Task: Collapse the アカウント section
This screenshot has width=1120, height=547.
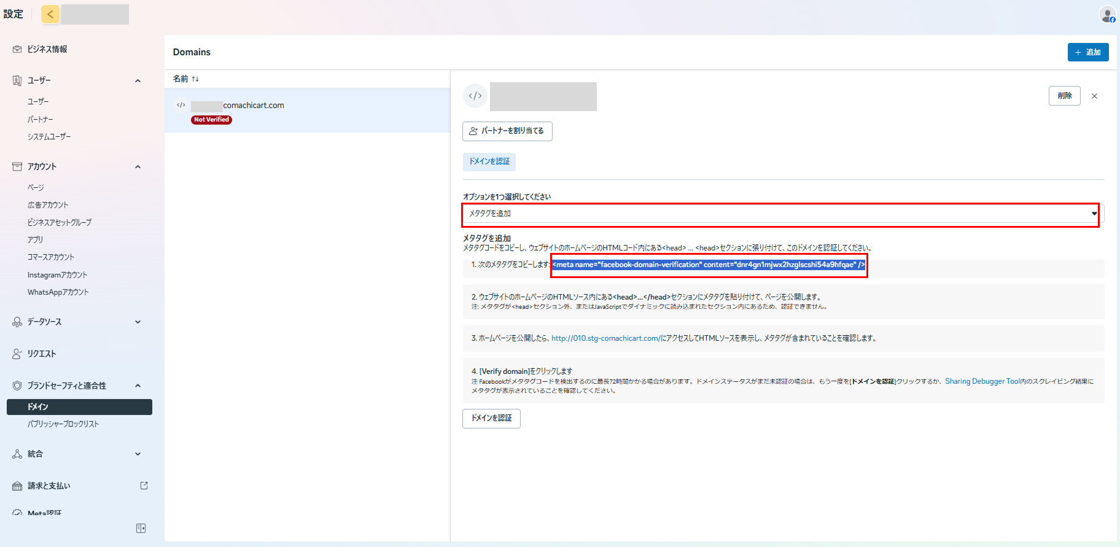Action: [138, 166]
